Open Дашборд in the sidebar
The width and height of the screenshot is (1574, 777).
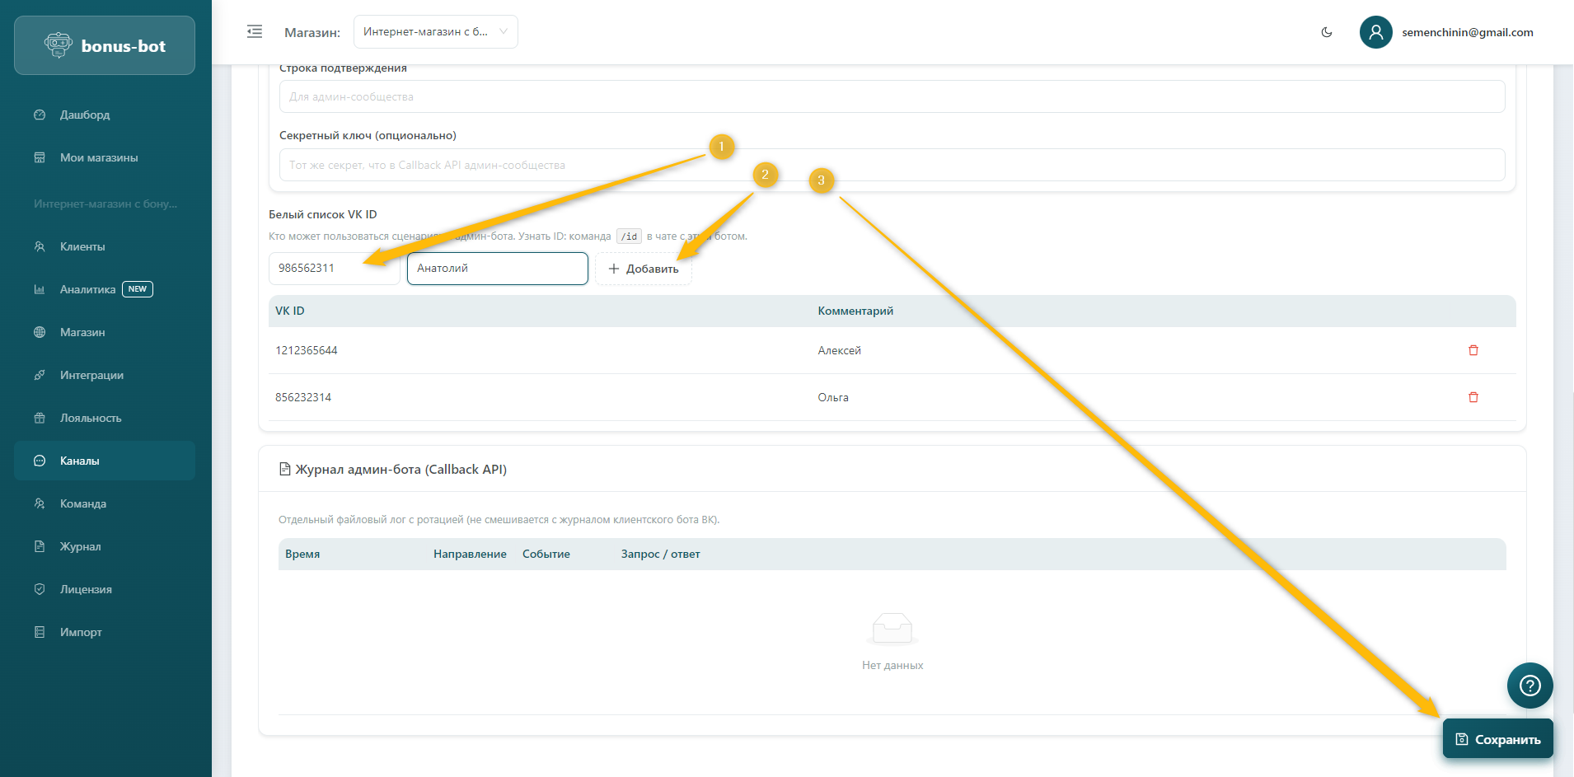coord(84,115)
